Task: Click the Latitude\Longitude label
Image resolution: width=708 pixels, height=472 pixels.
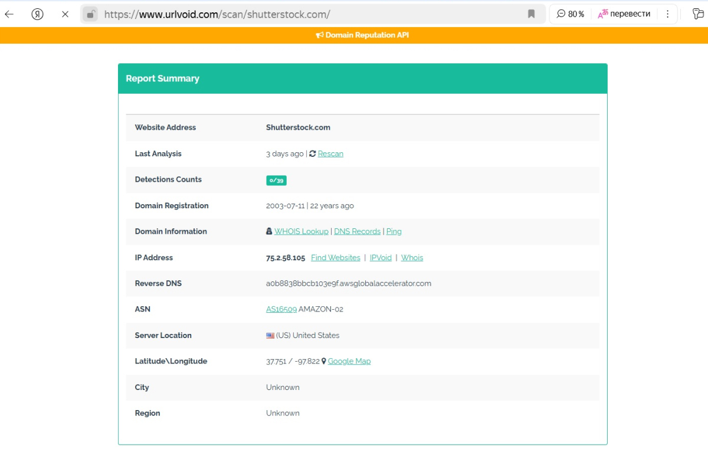Action: tap(171, 362)
